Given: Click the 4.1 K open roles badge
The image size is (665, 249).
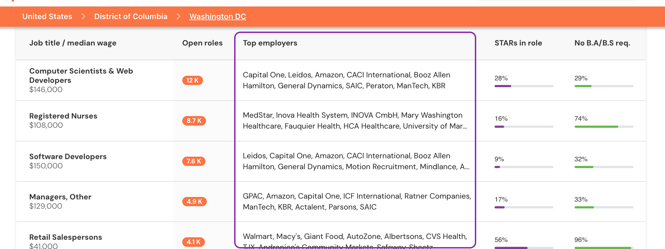Looking at the screenshot, I should (193, 242).
